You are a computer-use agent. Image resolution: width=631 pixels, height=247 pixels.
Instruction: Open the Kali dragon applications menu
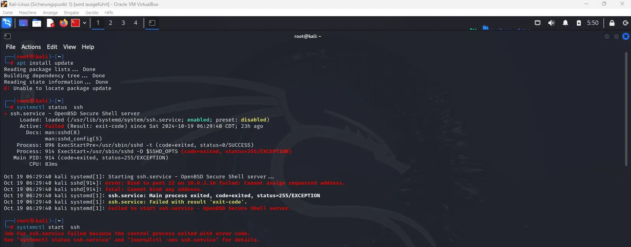coord(7,23)
